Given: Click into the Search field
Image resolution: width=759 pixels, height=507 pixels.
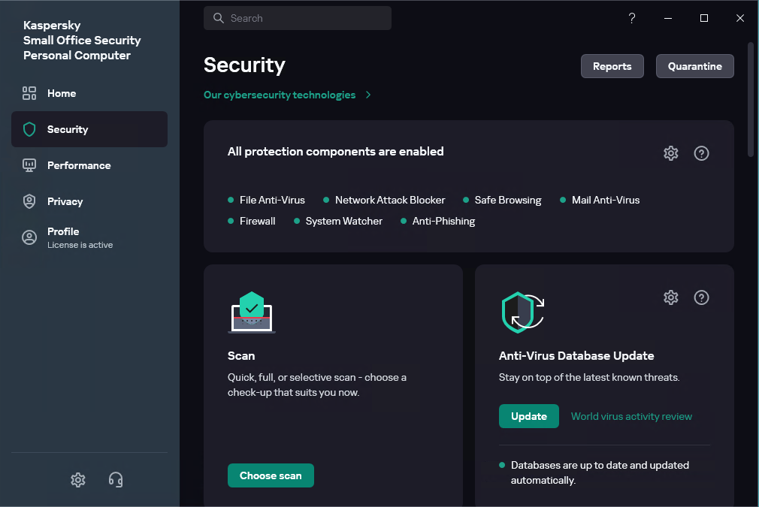Looking at the screenshot, I should [298, 18].
